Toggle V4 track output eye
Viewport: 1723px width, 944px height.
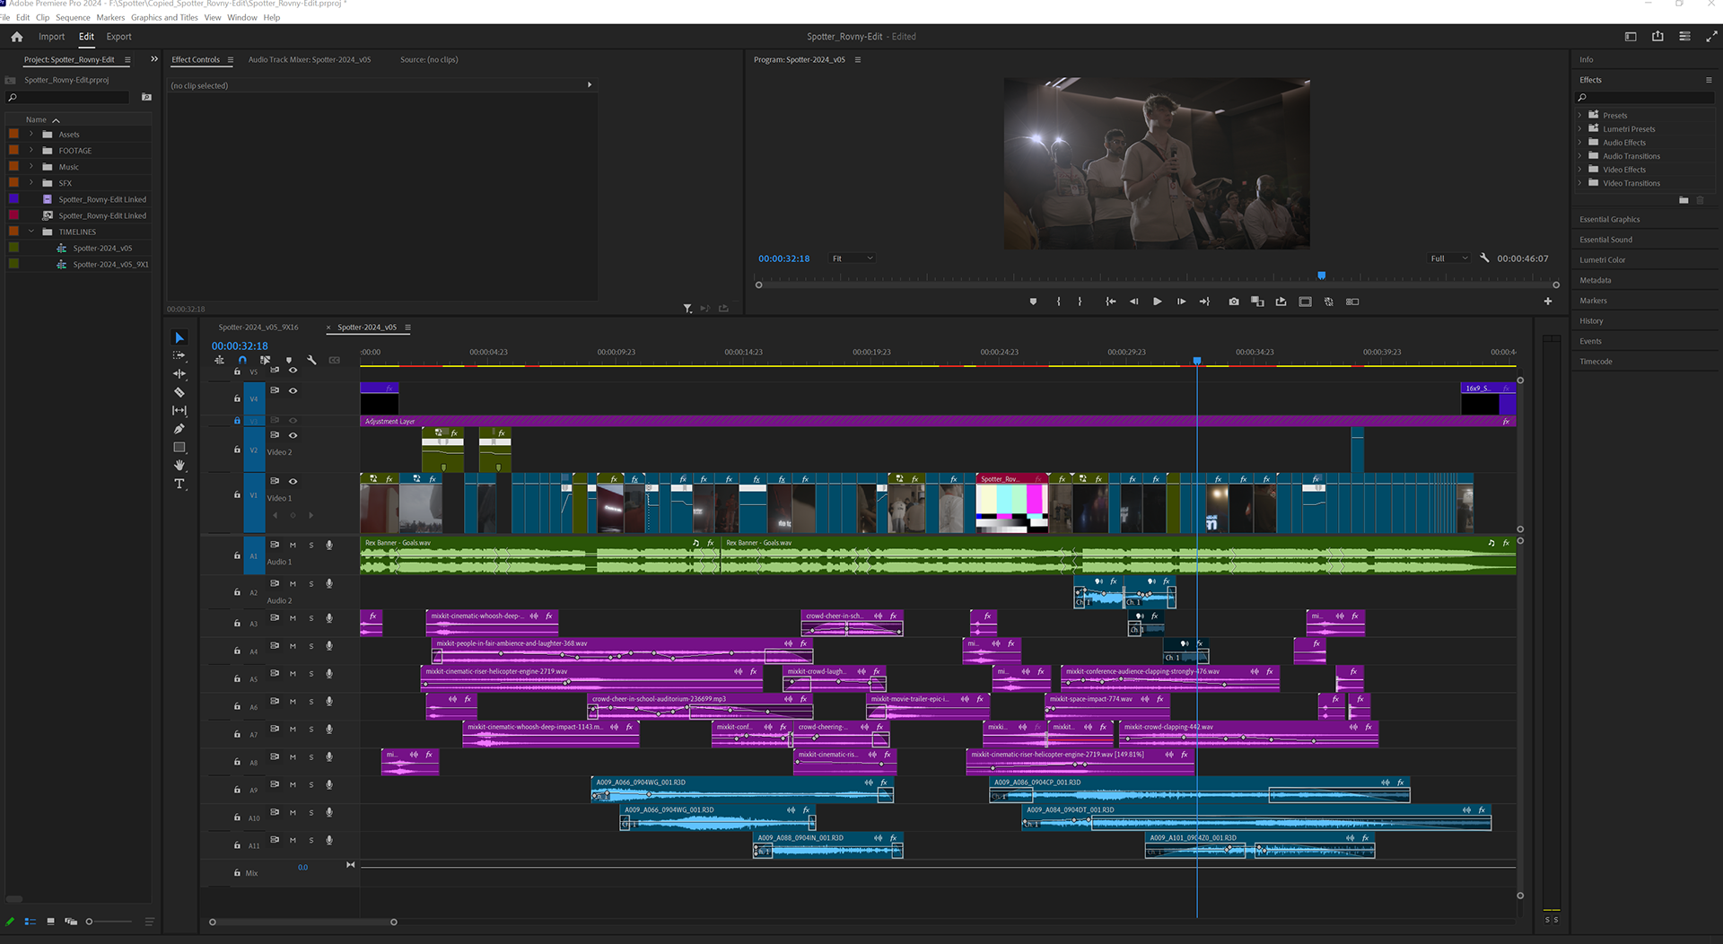pos(293,390)
